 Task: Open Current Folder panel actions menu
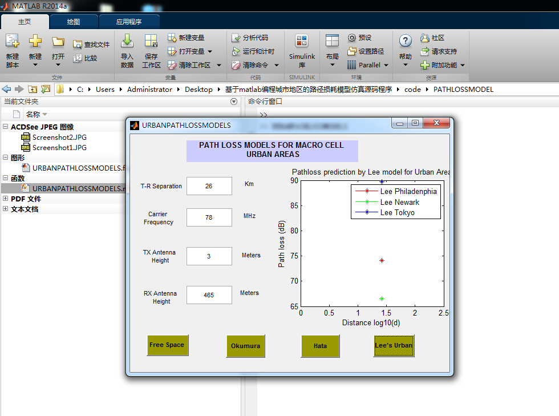pos(234,102)
